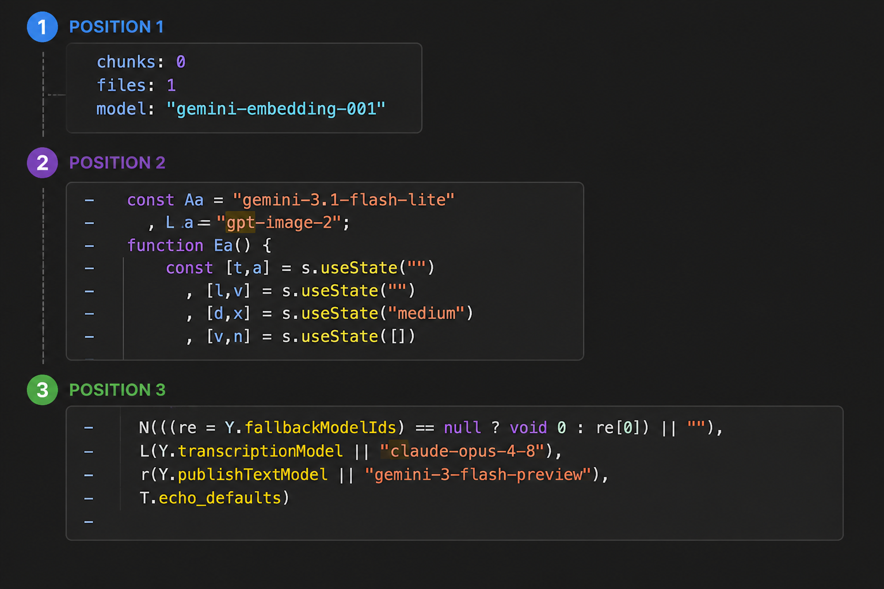The height and width of the screenshot is (589, 884).
Task: Click the "fallbackModelIds" property
Action: (321, 427)
